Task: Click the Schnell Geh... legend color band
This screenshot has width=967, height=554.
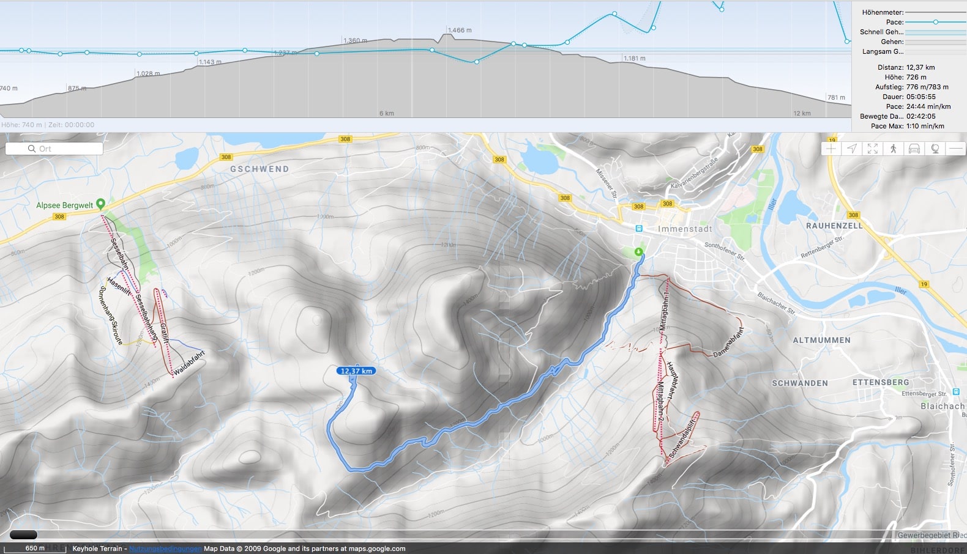Action: (935, 32)
